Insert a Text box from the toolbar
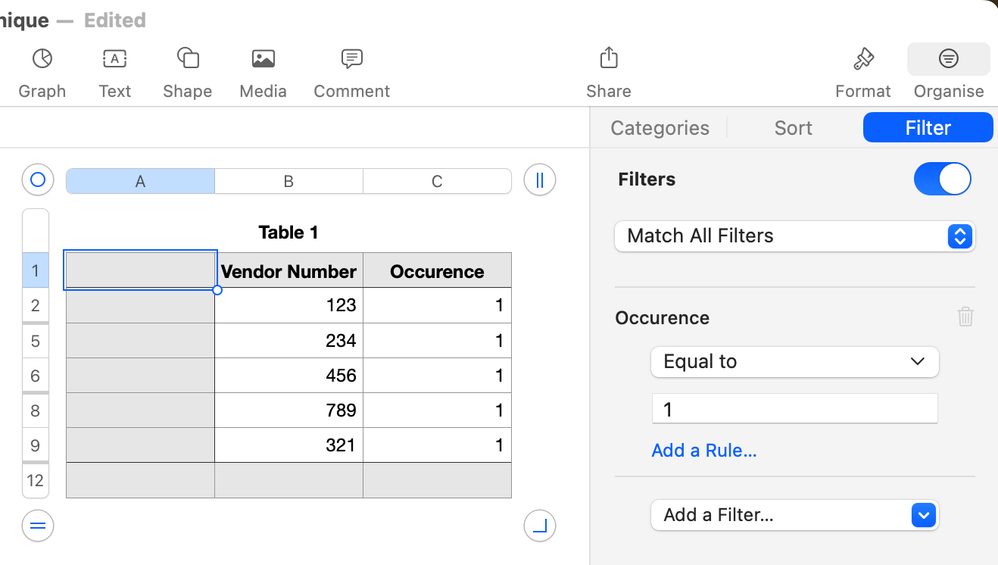This screenshot has height=565, width=998. pos(114,59)
